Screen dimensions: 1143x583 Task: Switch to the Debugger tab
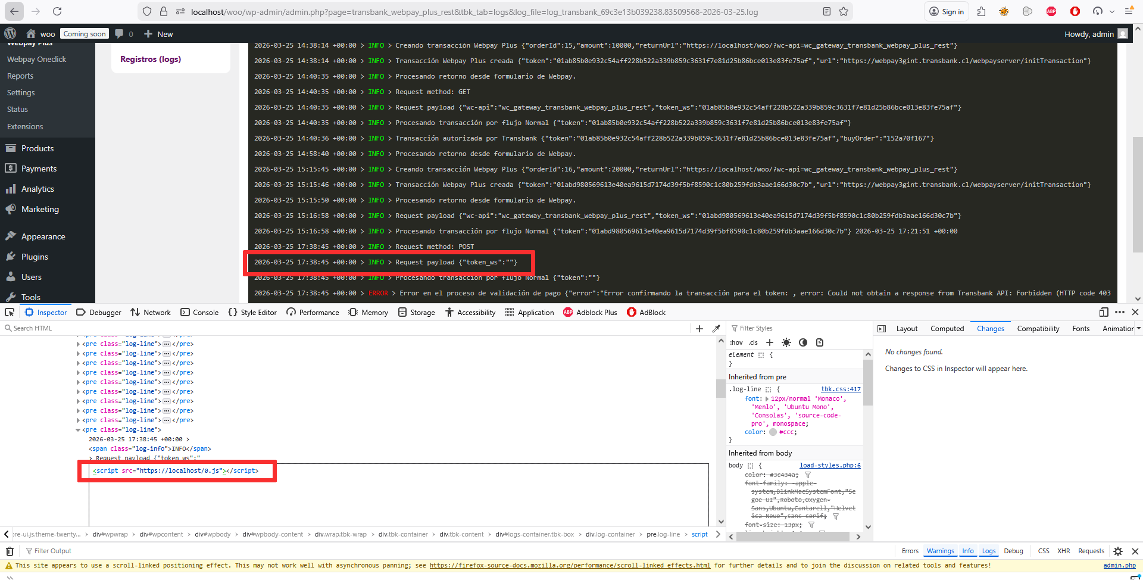pyautogui.click(x=99, y=312)
